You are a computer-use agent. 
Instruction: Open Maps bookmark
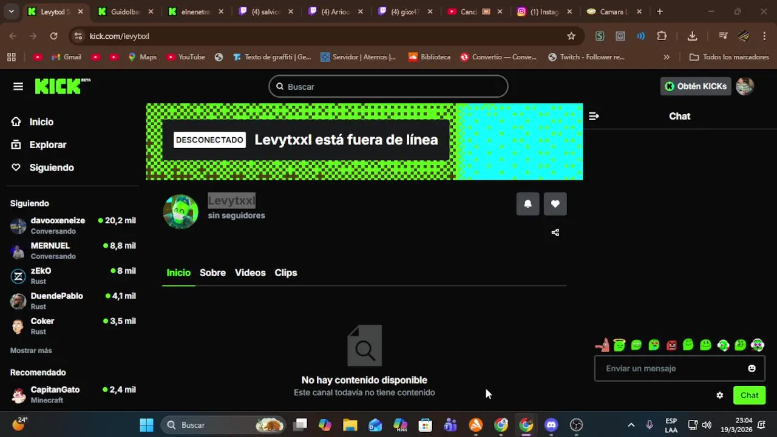point(142,57)
